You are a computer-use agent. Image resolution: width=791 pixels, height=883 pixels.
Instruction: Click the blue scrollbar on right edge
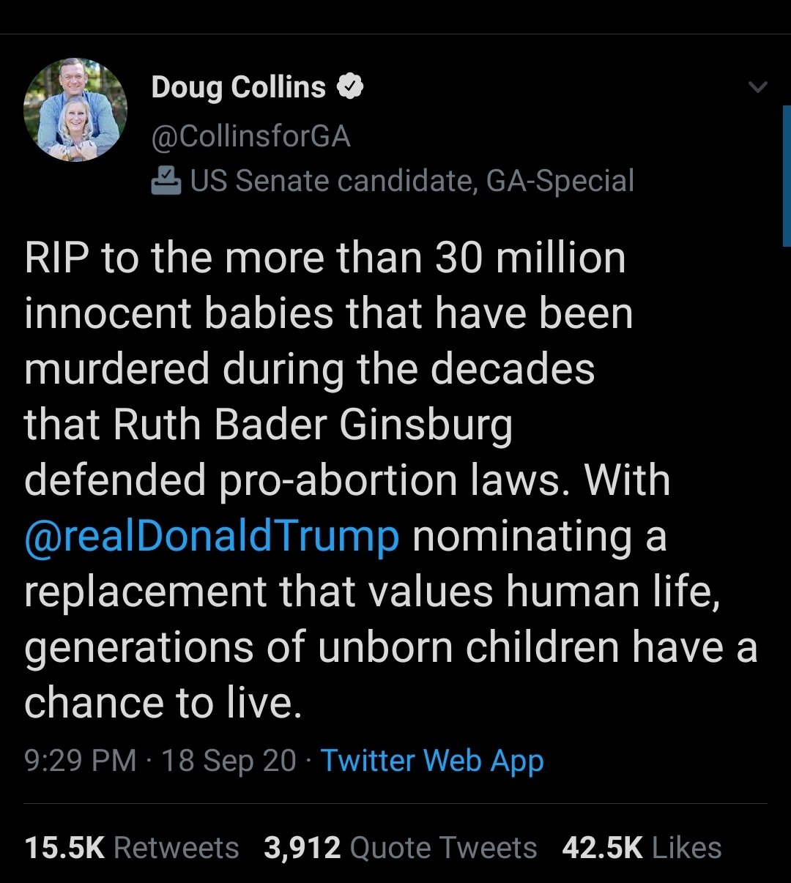click(787, 176)
